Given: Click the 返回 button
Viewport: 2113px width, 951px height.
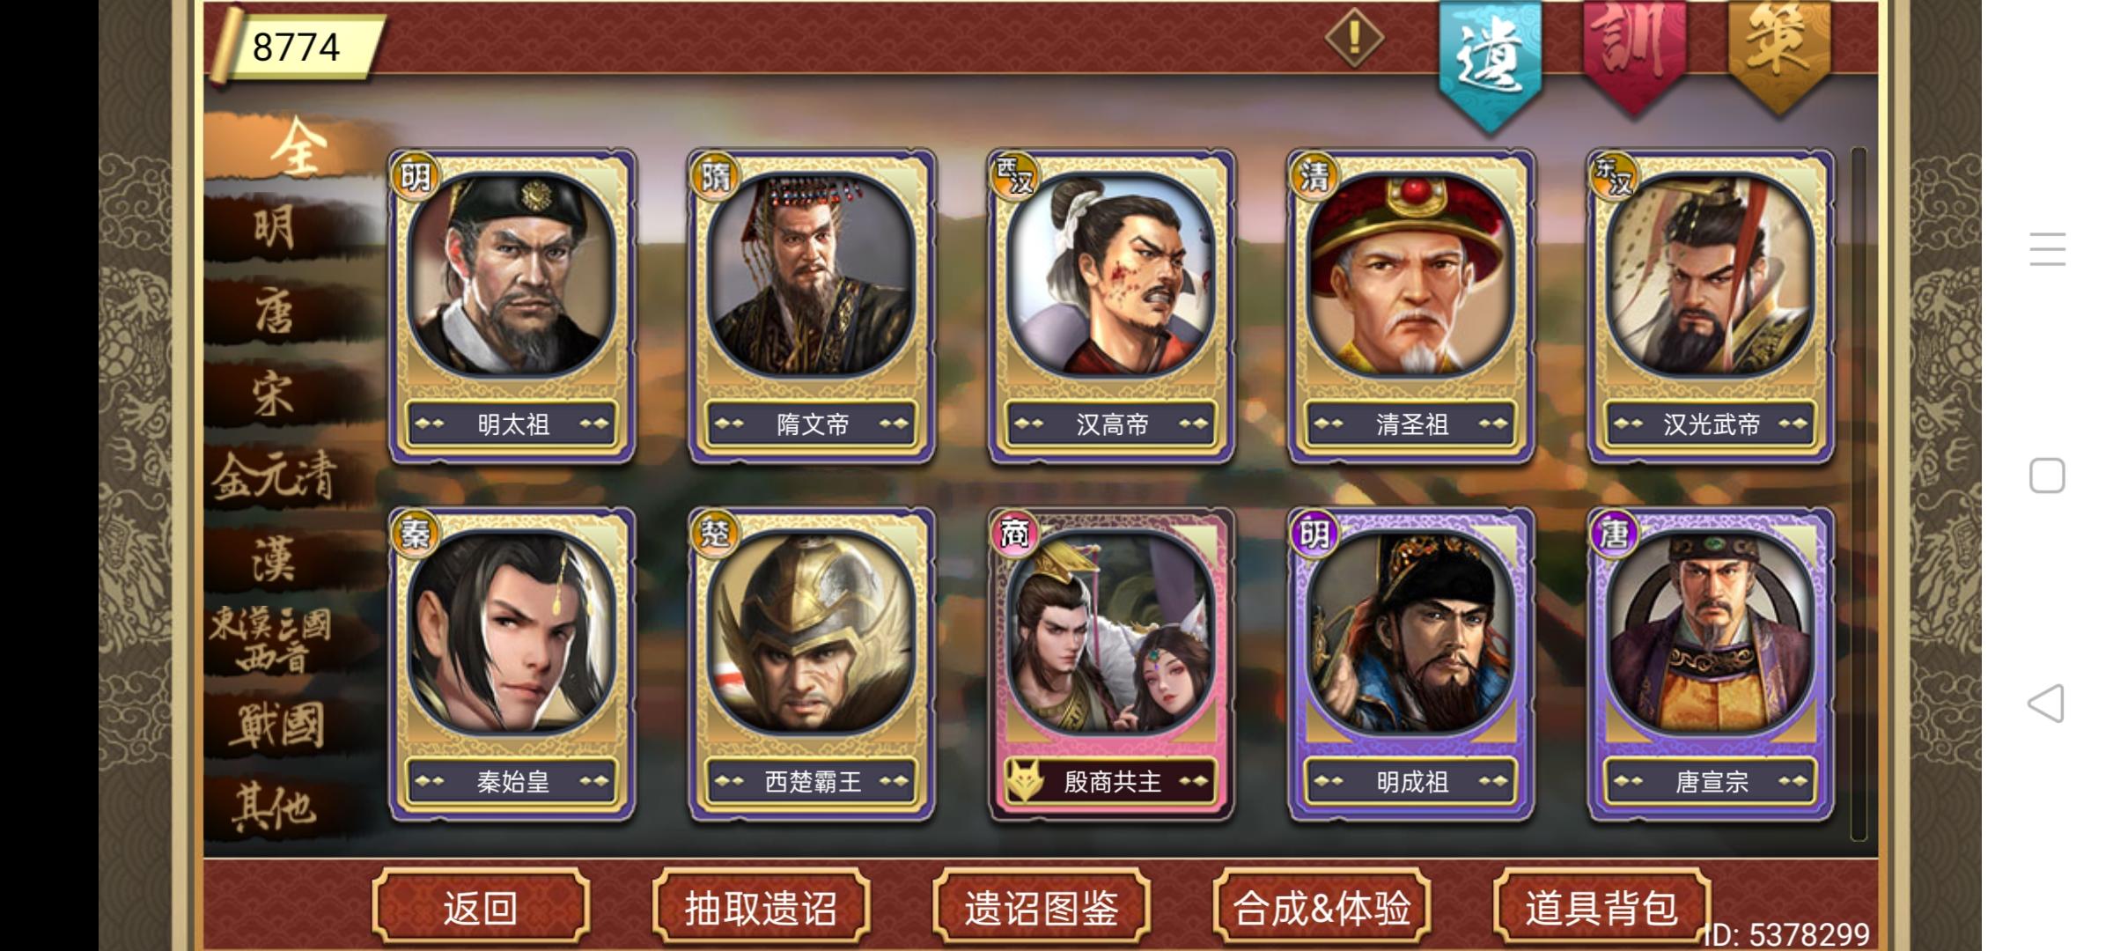Looking at the screenshot, I should coord(480,907).
